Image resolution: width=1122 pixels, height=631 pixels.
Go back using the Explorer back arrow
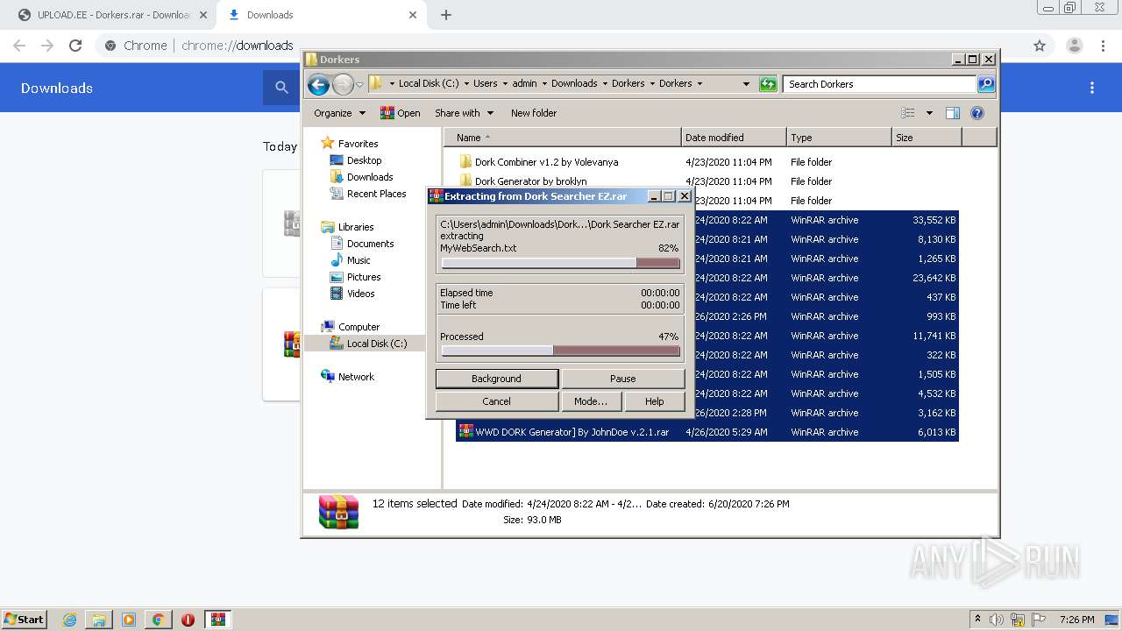(x=318, y=84)
